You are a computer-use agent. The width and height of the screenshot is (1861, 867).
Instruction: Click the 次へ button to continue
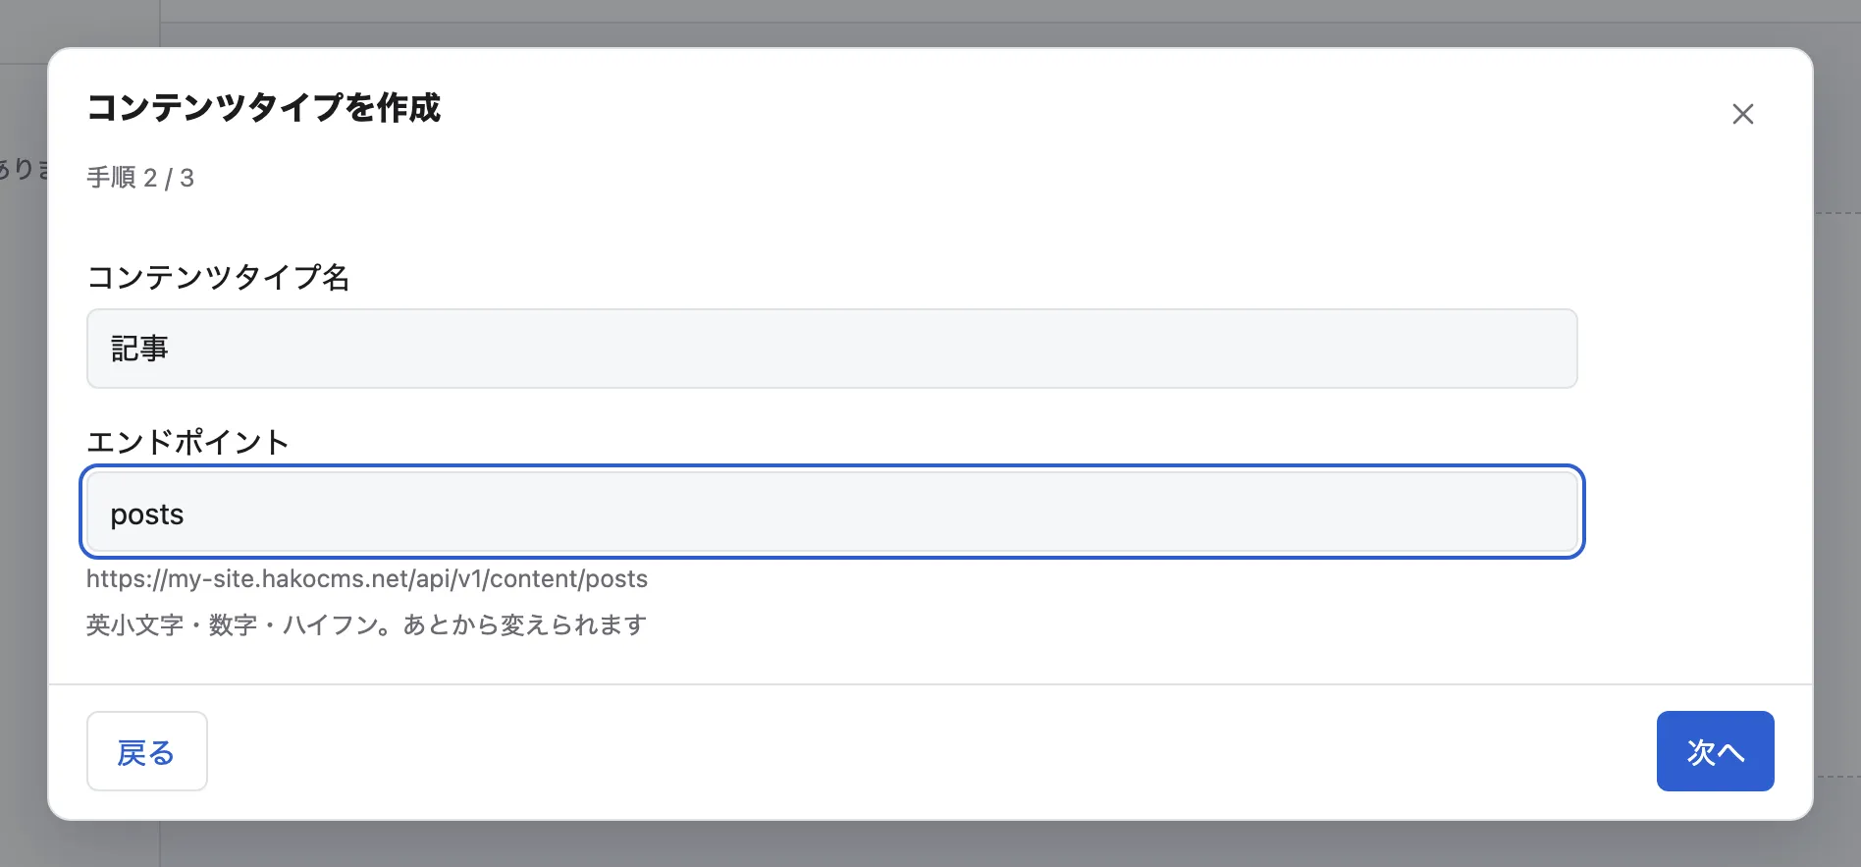tap(1715, 751)
